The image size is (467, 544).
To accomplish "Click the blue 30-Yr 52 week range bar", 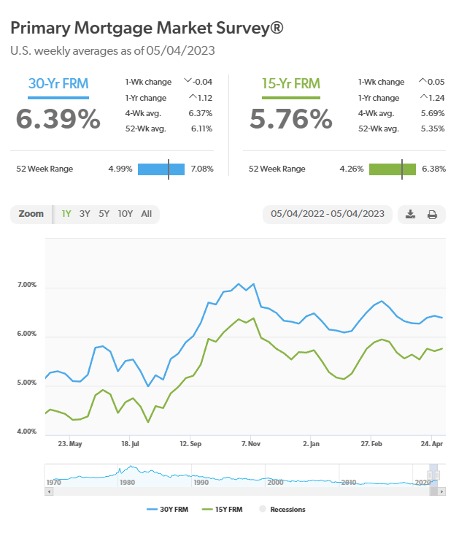I will [x=161, y=169].
